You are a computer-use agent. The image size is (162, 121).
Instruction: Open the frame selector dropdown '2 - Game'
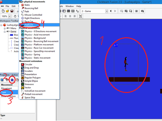click(x=107, y=11)
